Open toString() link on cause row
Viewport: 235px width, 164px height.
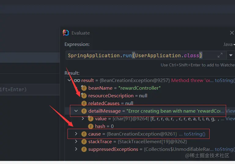195,134
